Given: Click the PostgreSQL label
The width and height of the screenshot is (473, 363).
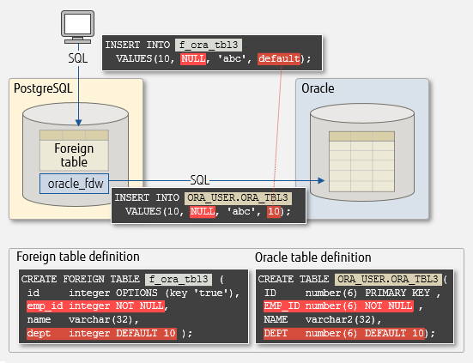Looking at the screenshot, I should click(x=43, y=88).
